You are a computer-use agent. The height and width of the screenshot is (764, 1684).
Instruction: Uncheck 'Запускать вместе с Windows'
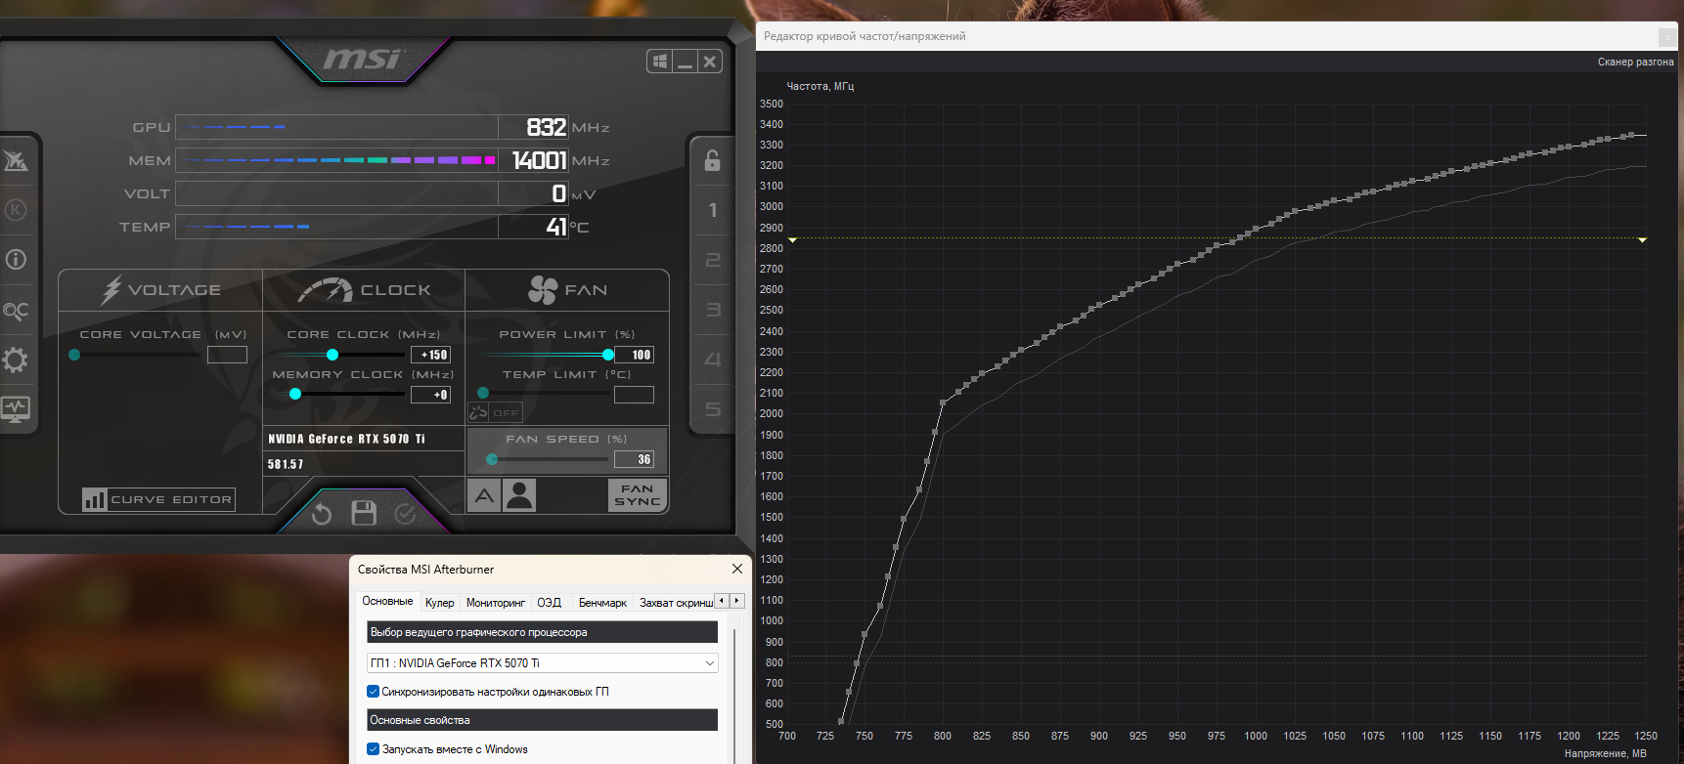(x=373, y=749)
